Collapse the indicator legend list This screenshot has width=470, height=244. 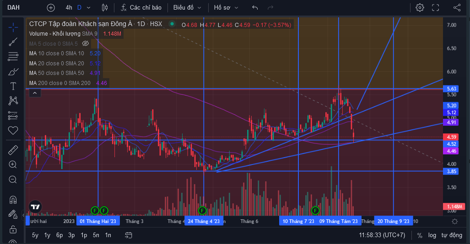[x=35, y=93]
